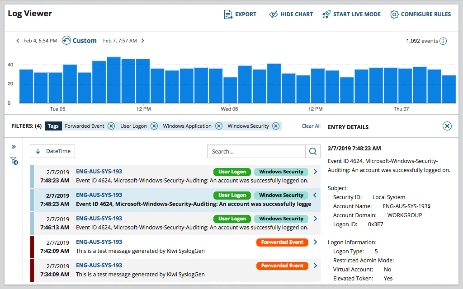This screenshot has height=289, width=463.
Task: Open the filter funnel in left sidebar
Action: click(x=13, y=160)
